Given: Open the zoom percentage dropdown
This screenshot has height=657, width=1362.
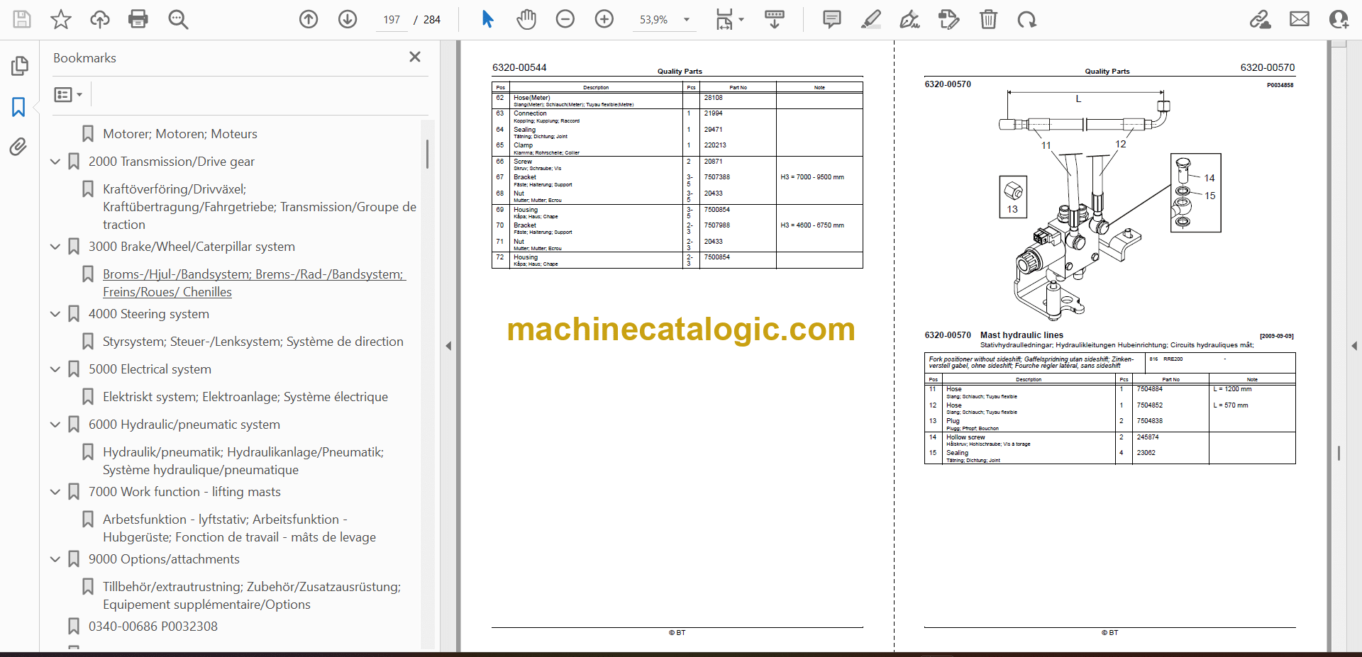Looking at the screenshot, I should (x=686, y=20).
